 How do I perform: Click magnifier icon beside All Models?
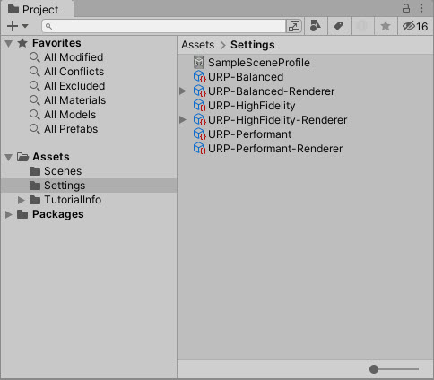click(35, 115)
